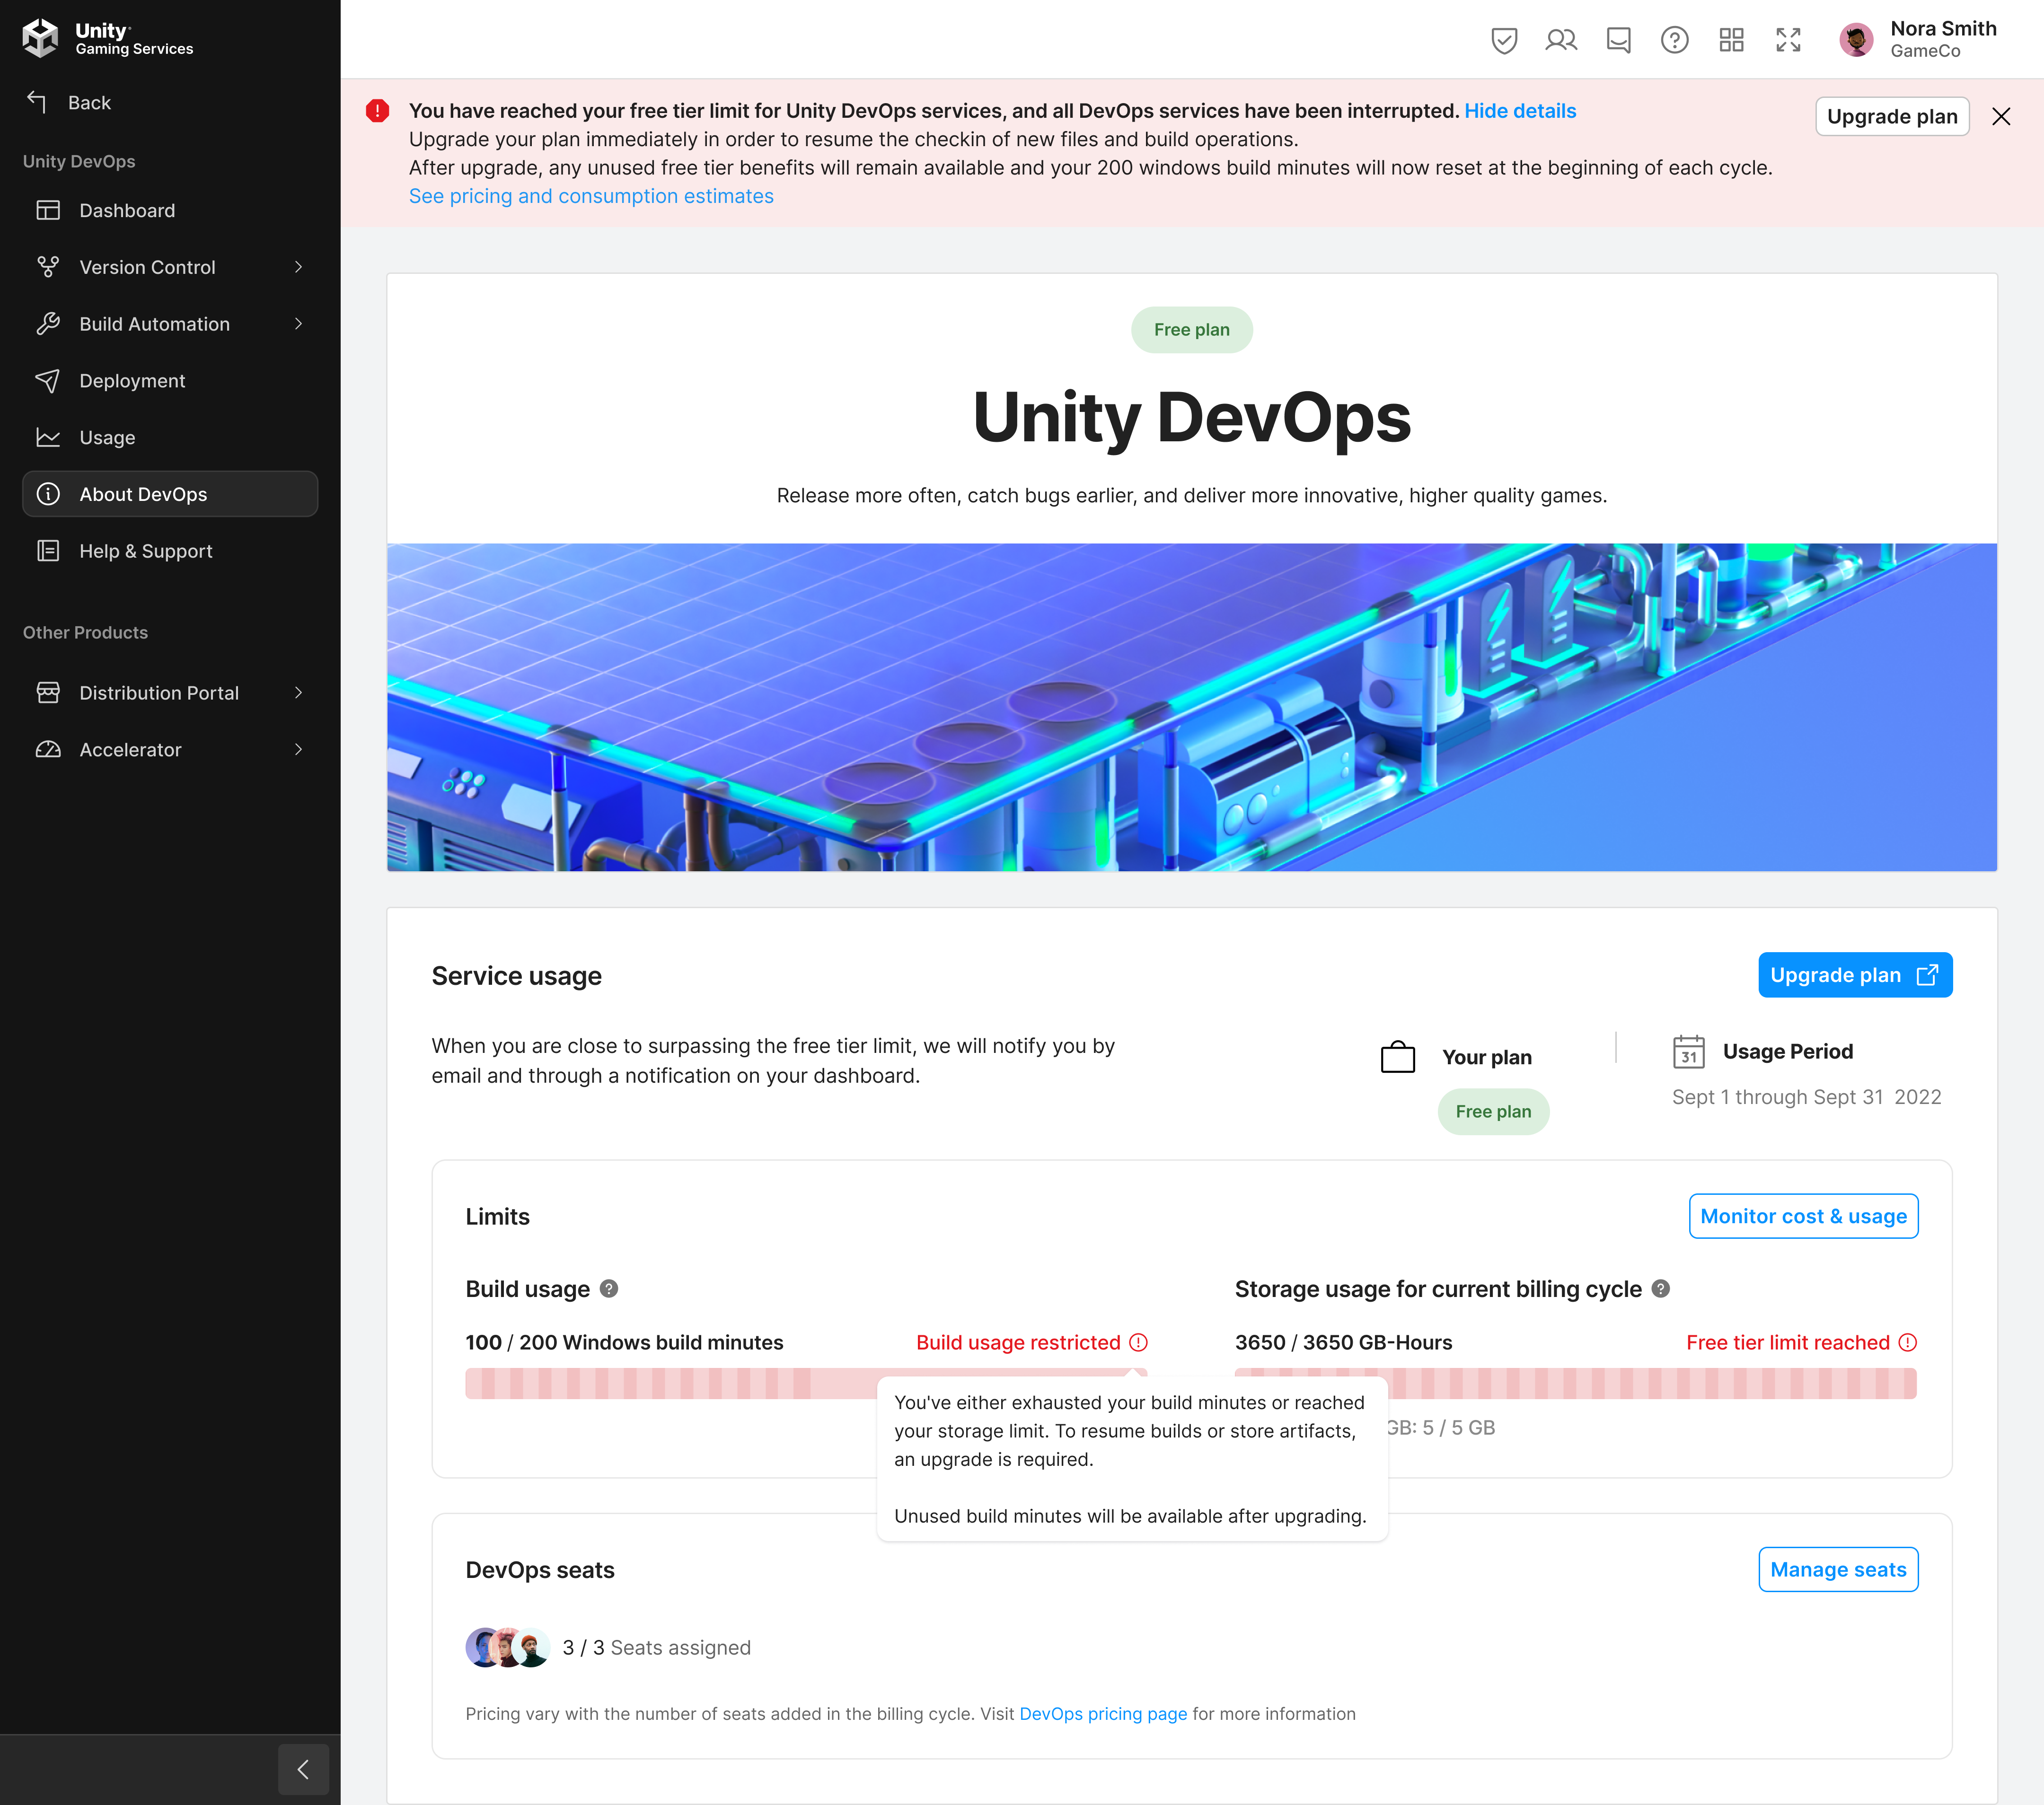Expand Distribution Portal chevron
2044x1805 pixels.
298,692
